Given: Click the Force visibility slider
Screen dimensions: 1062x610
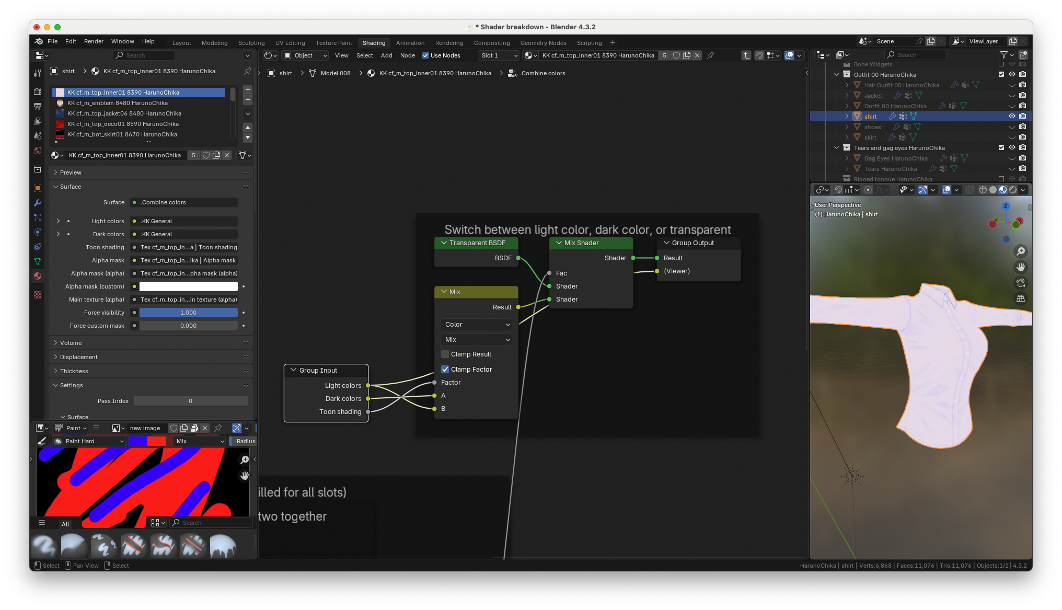Looking at the screenshot, I should [188, 313].
